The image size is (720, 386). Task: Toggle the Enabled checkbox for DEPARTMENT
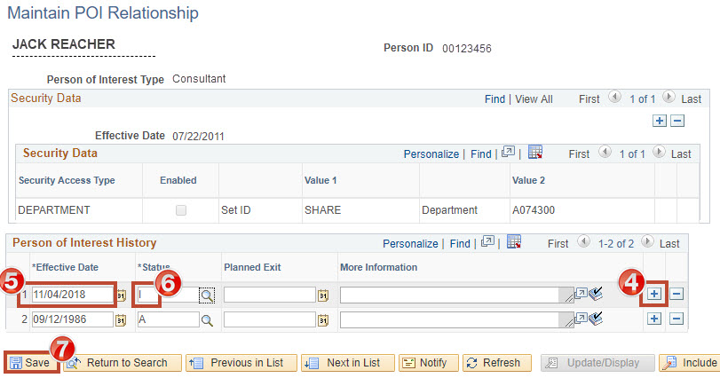[x=181, y=210]
